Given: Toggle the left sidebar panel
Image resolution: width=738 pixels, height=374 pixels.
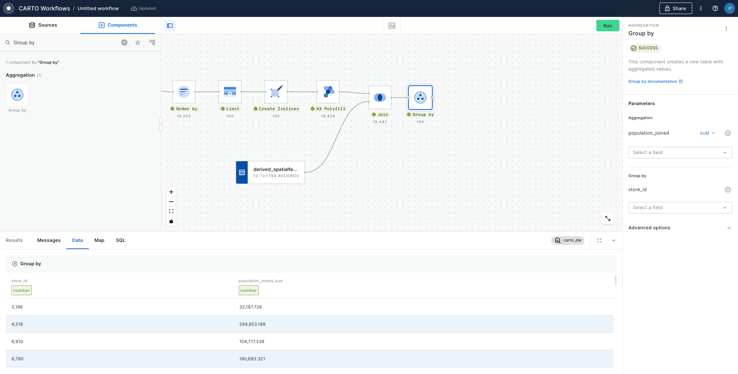Looking at the screenshot, I should coord(170,26).
